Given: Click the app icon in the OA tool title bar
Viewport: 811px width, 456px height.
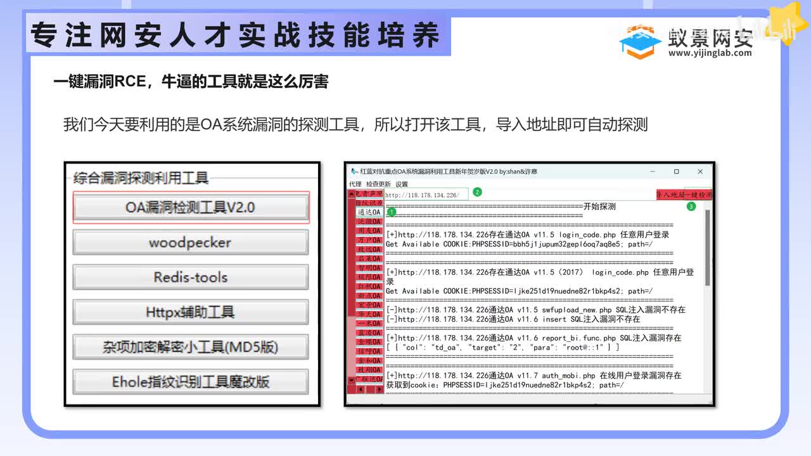Looking at the screenshot, I should point(354,172).
